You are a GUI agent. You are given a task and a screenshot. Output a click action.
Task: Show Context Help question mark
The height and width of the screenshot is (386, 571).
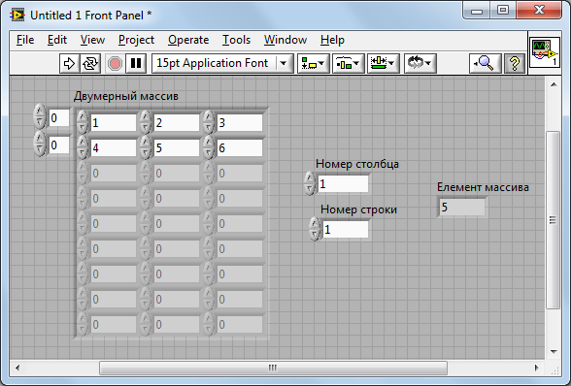click(515, 64)
